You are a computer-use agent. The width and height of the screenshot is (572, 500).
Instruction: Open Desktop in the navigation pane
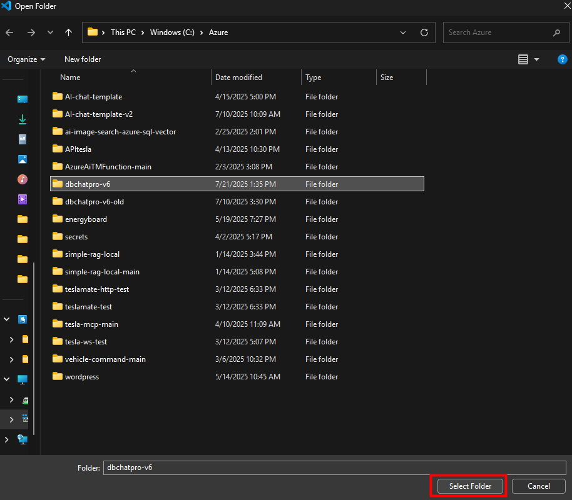point(23,99)
